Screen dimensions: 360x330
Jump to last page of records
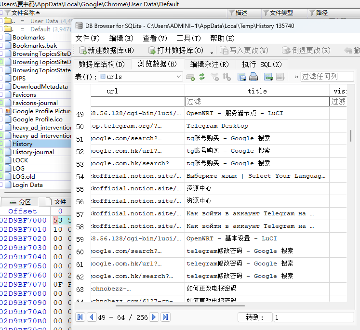165,317
